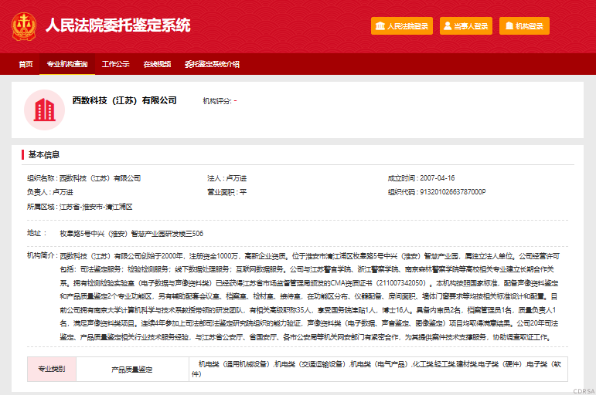Click person icon in 当事人登录 button

pyautogui.click(x=448, y=25)
